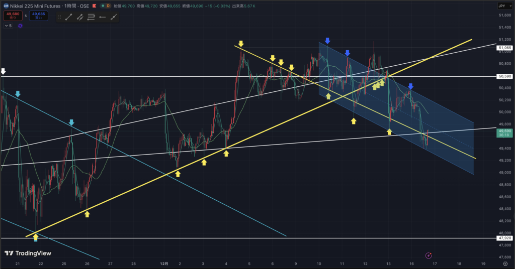Click the last line tool in floating toolbar

114,17
